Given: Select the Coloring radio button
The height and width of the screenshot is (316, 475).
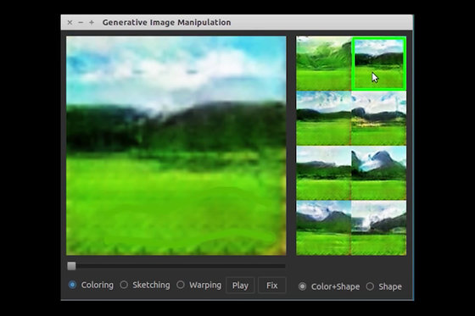Looking at the screenshot, I should [x=72, y=285].
